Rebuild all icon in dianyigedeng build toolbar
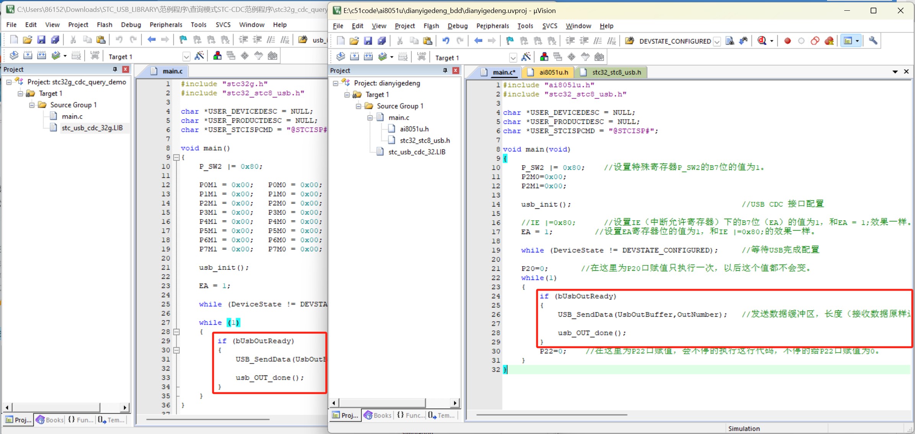 368,57
